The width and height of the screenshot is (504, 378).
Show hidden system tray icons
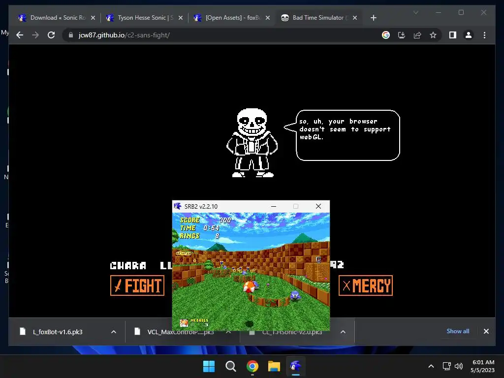coord(431,366)
